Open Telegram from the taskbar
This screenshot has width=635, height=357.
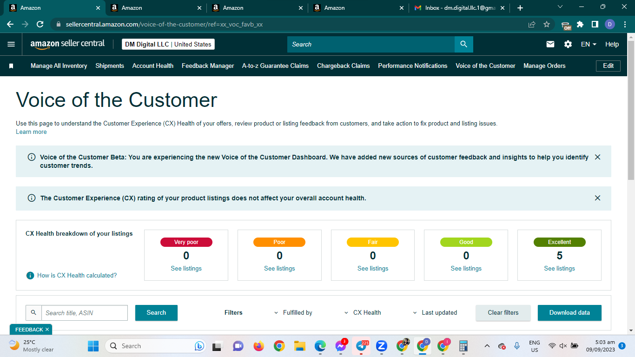(361, 346)
